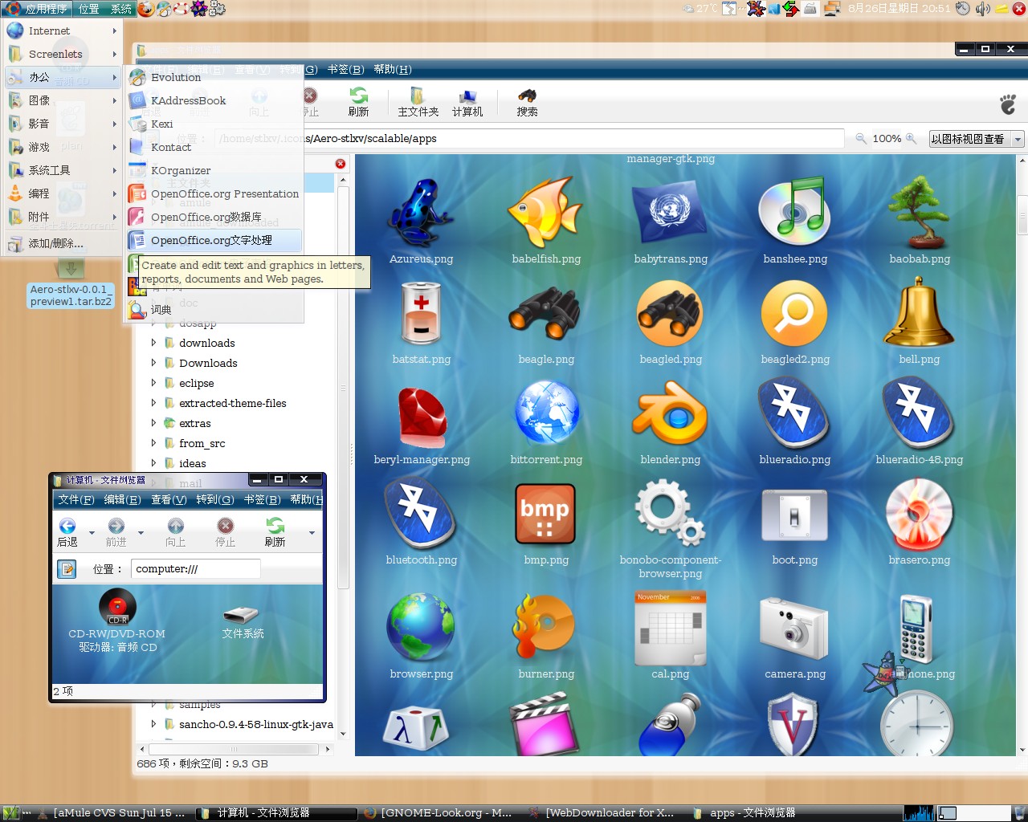Viewport: 1028px width, 822px height.
Task: Select the babelfish.png fish icon
Action: 545,214
